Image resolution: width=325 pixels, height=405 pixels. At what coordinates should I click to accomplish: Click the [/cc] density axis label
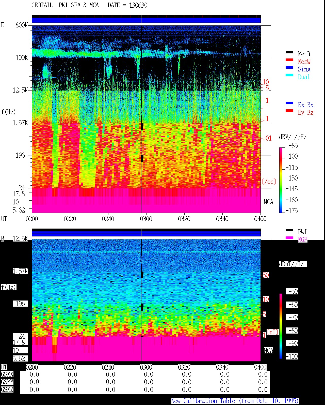tap(269, 182)
